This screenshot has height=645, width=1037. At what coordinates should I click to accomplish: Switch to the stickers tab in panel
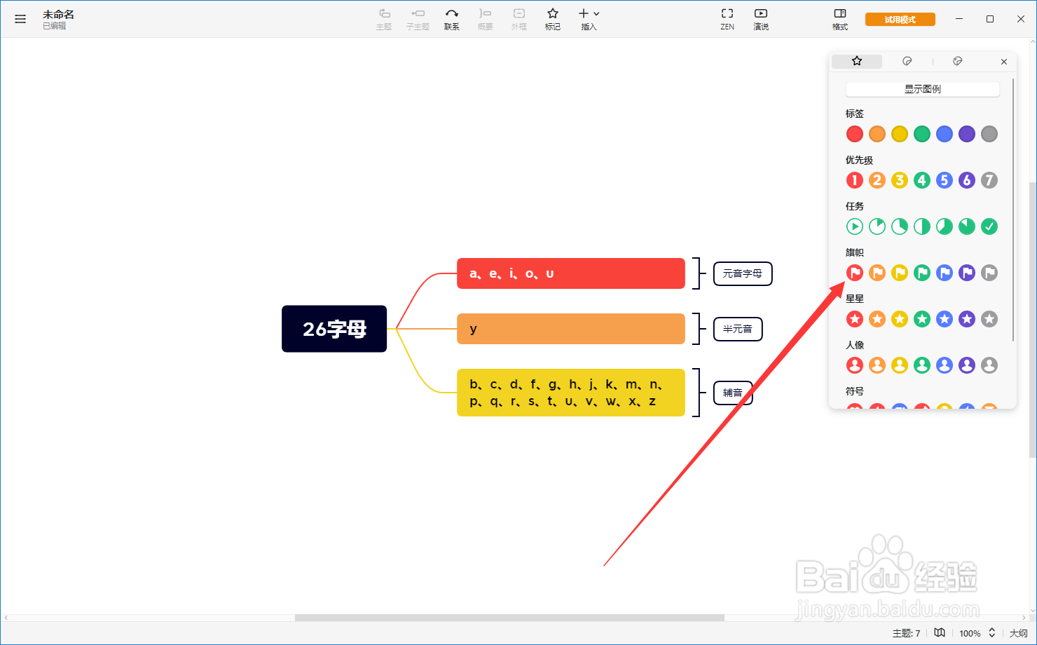click(x=907, y=61)
